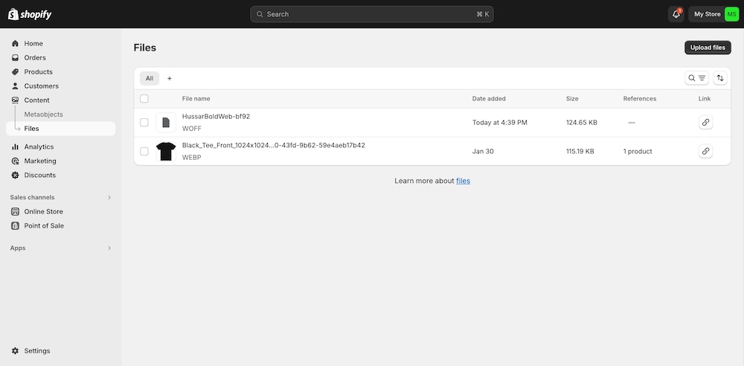Viewport: 744px width, 366px height.
Task: Click the Shopify logo
Action: pyautogui.click(x=30, y=14)
